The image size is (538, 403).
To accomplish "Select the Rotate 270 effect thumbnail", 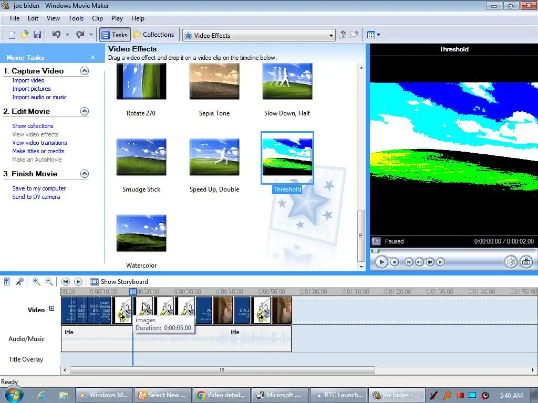I will [141, 81].
